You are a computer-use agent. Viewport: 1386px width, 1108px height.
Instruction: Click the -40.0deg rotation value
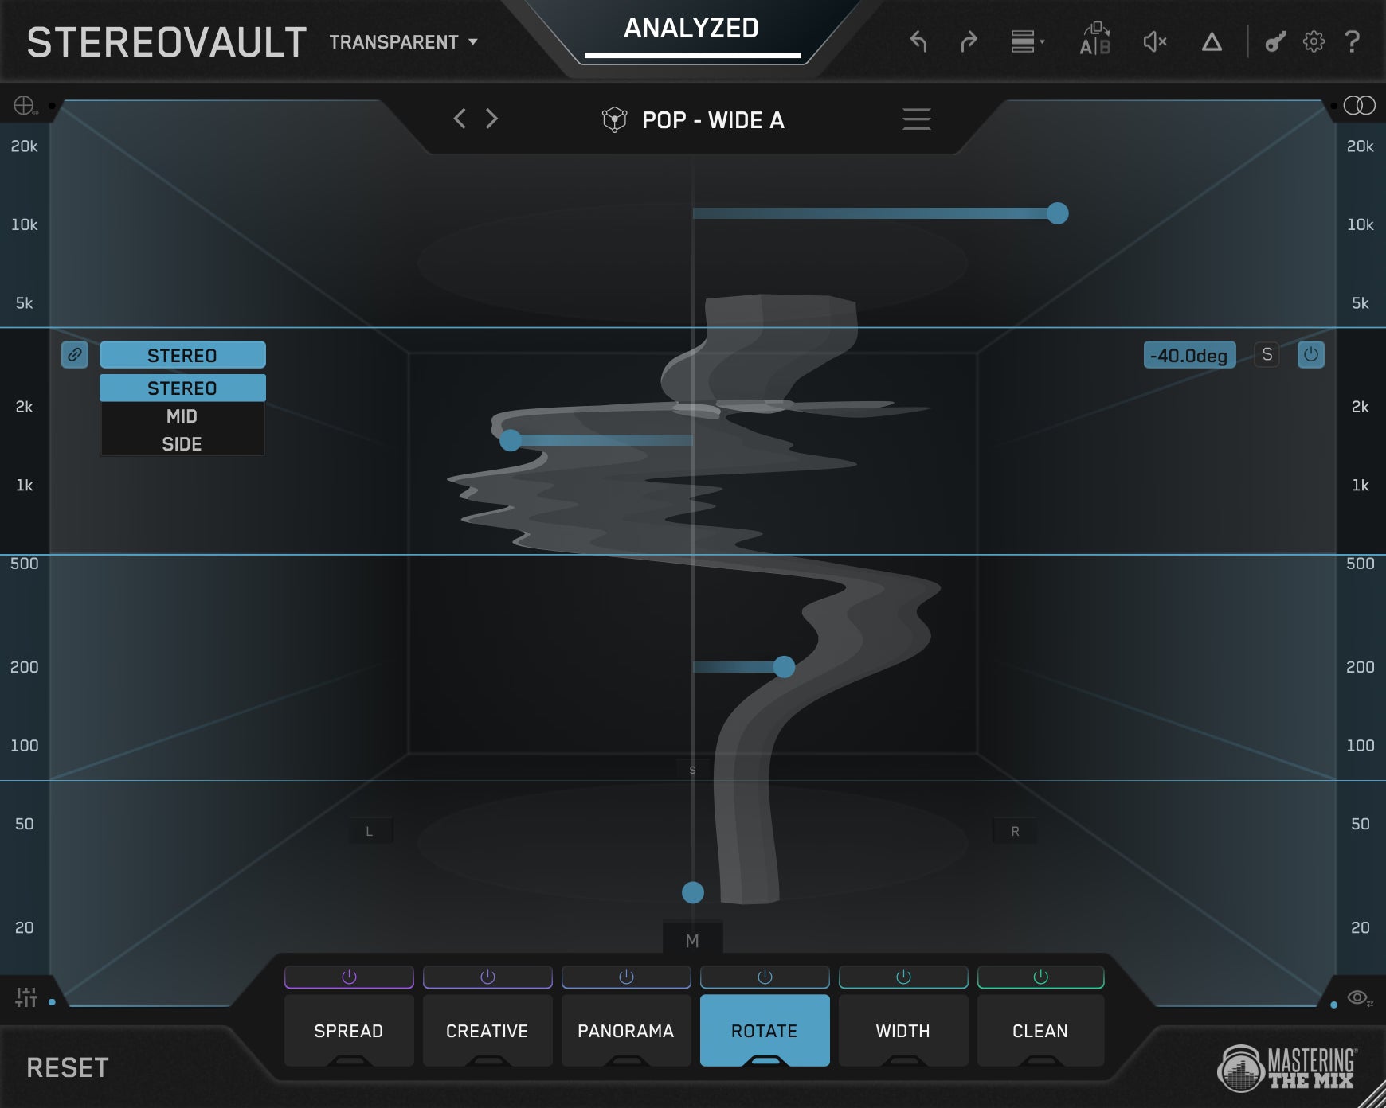click(x=1189, y=355)
